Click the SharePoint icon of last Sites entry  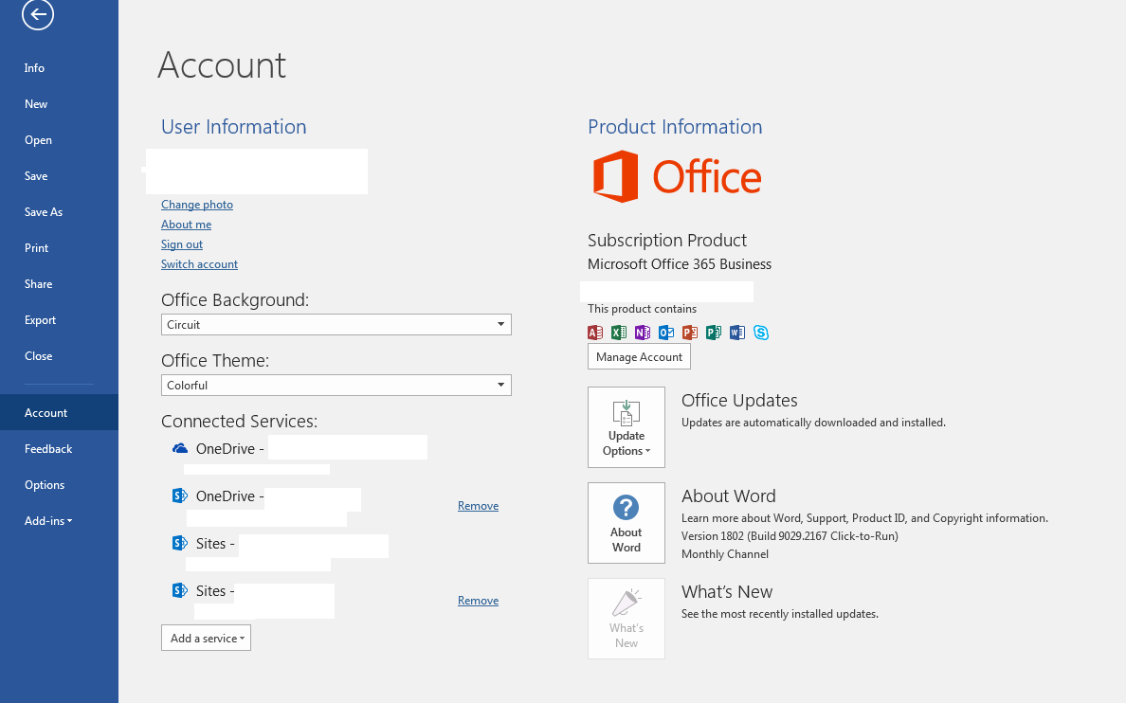[179, 590]
